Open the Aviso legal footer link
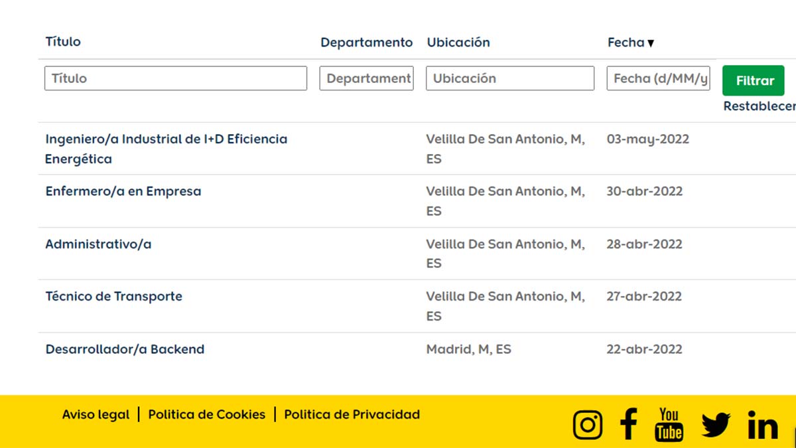The width and height of the screenshot is (796, 448). [96, 414]
